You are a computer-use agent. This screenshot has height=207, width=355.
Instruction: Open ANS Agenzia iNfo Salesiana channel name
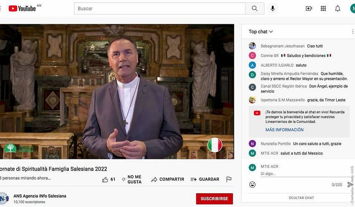[40, 196]
